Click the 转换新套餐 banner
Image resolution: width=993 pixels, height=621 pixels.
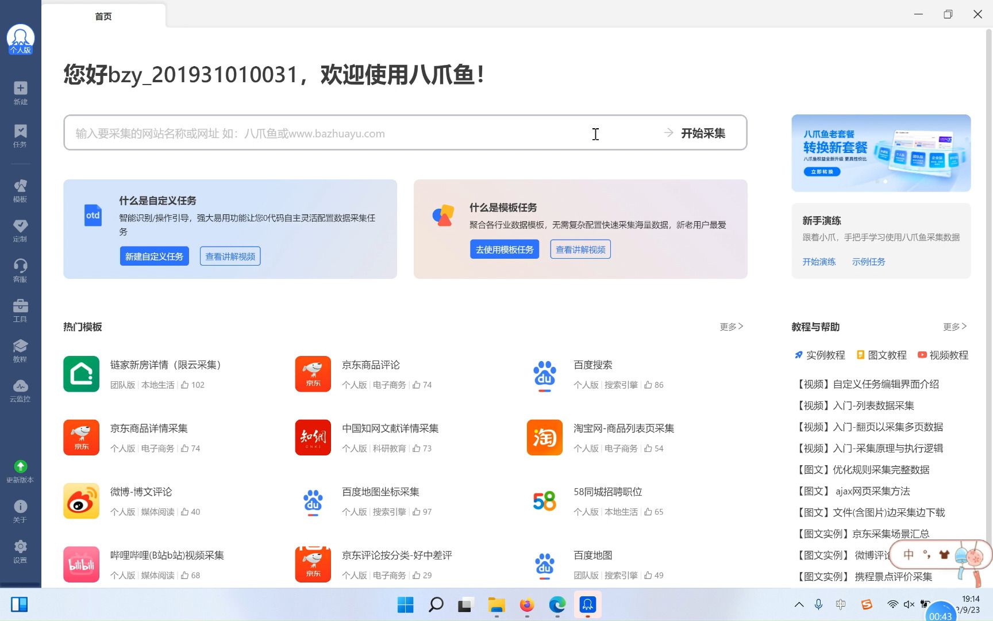click(881, 153)
